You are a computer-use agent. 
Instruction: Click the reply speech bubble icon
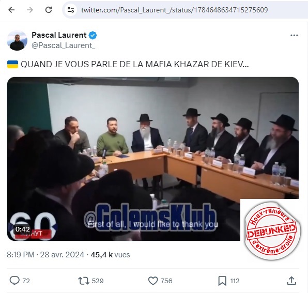click(14, 281)
